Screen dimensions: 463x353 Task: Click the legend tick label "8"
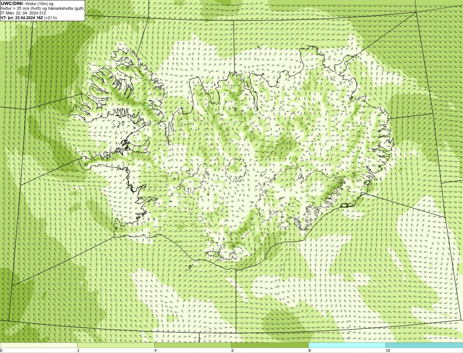click(310, 350)
